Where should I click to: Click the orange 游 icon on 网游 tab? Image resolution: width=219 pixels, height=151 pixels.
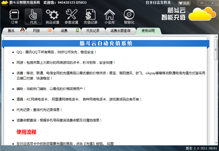[x=50, y=30]
